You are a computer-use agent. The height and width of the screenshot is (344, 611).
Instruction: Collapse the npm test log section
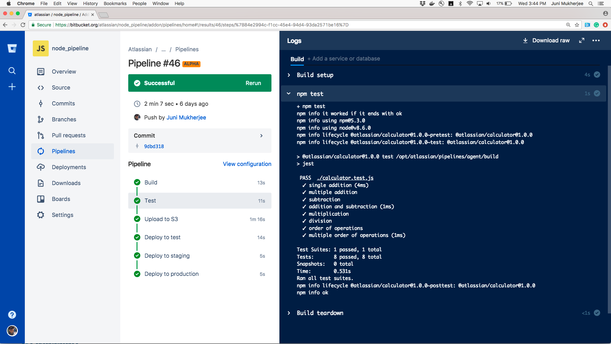[289, 94]
